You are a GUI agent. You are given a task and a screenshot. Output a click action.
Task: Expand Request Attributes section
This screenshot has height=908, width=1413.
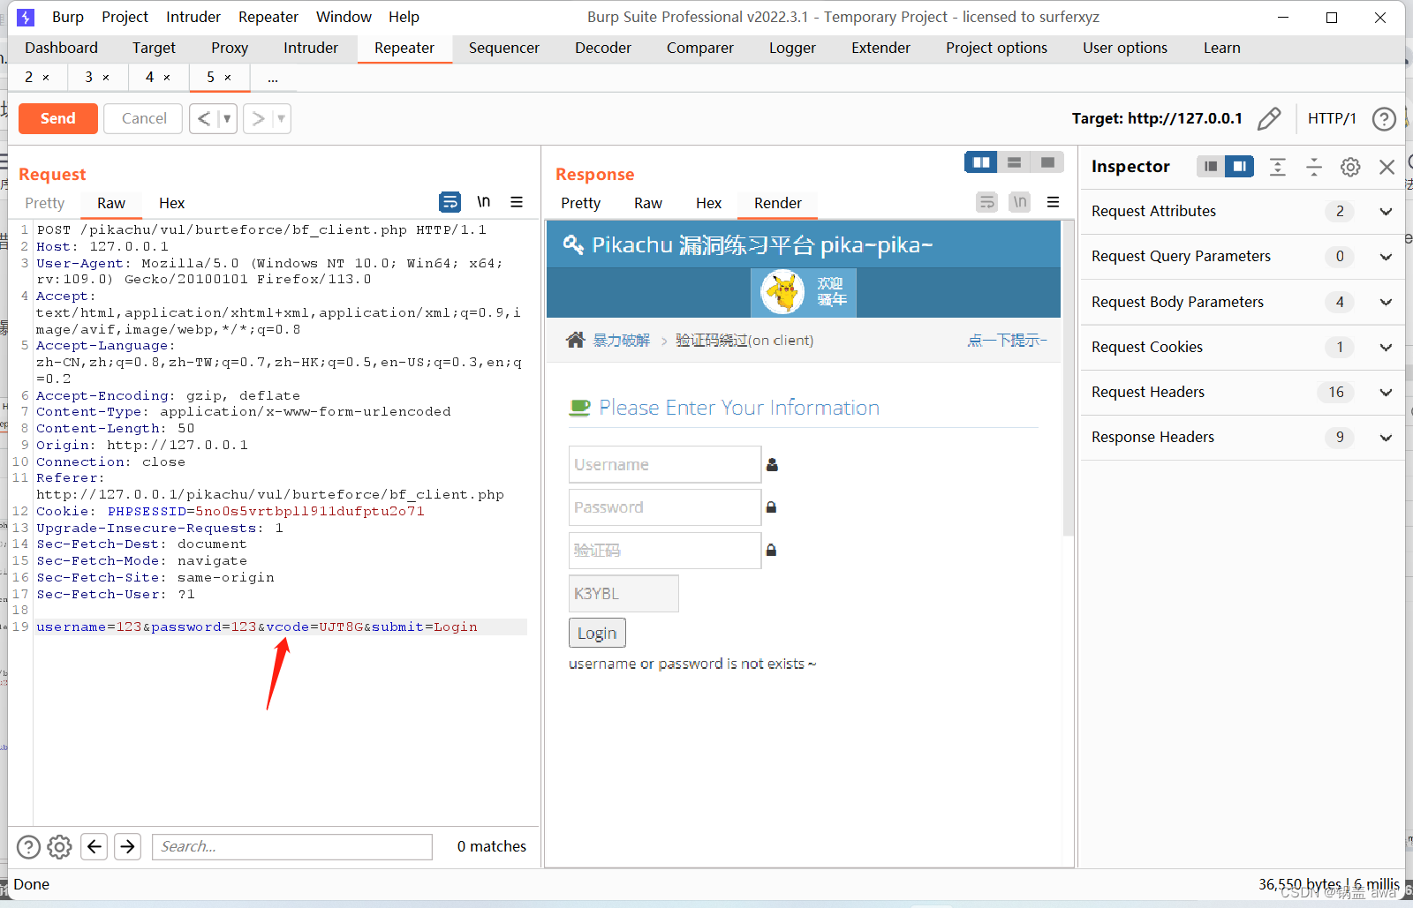pos(1386,212)
